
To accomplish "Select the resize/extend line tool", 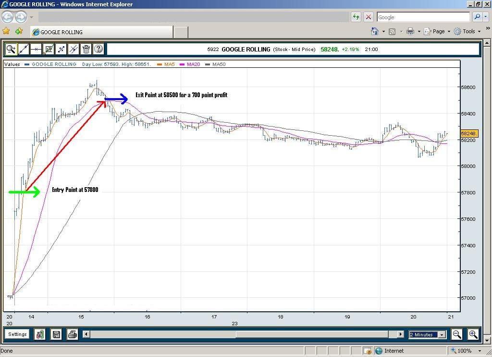I will [61, 49].
